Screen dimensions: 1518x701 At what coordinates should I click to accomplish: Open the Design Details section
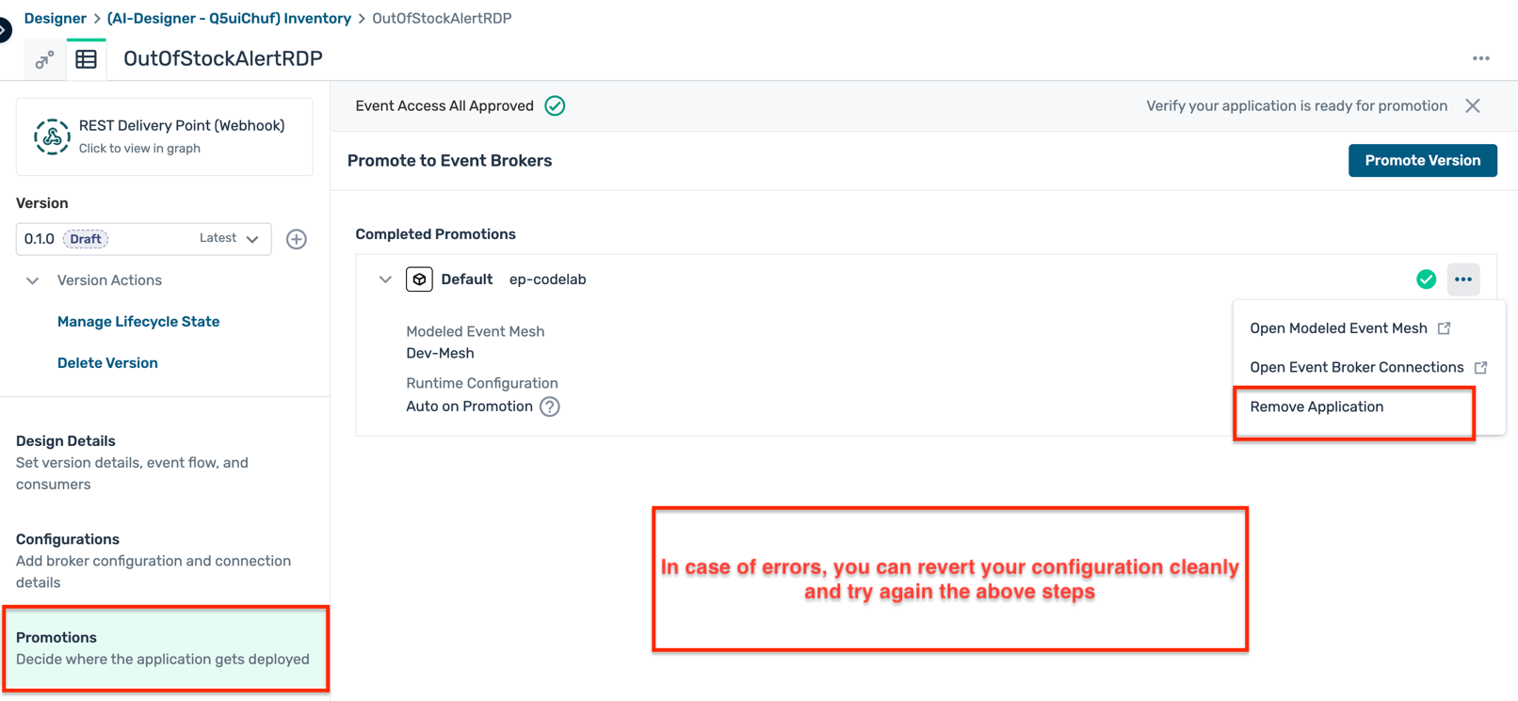pos(66,441)
